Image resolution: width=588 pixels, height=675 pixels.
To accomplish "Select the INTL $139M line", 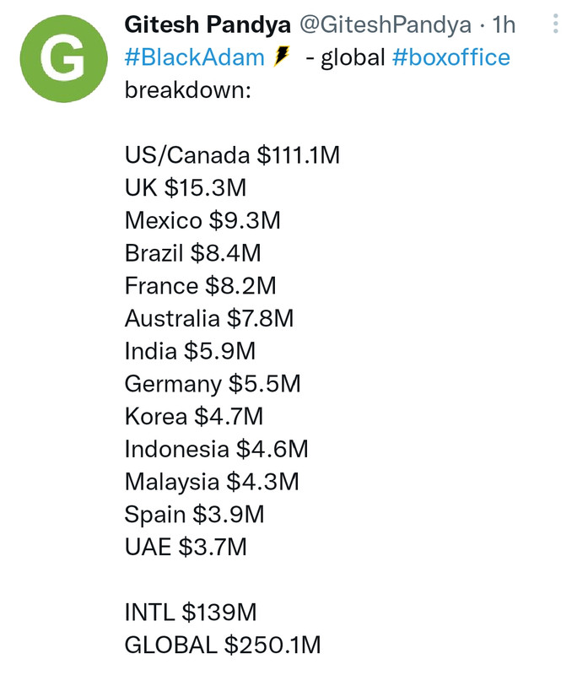I will point(191,613).
